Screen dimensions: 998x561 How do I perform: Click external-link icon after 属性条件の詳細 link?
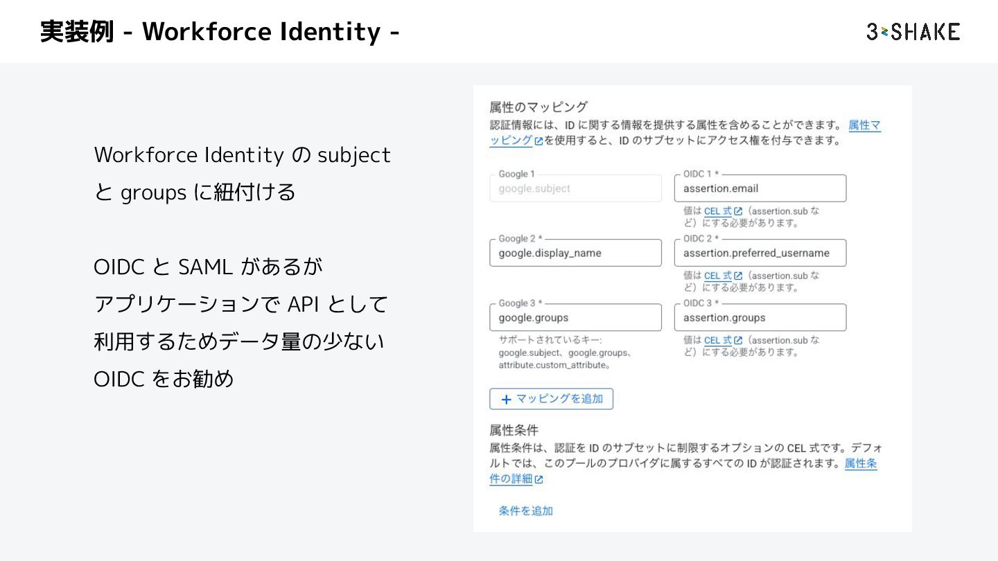(539, 479)
